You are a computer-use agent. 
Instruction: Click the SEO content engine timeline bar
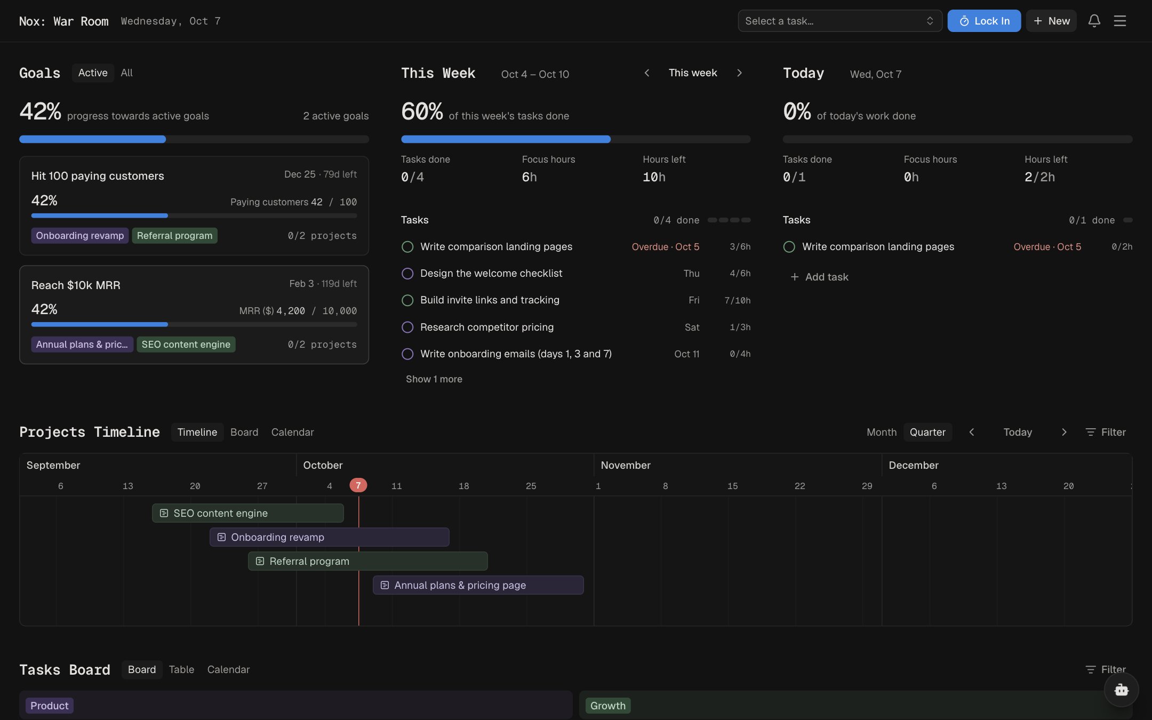(x=248, y=513)
